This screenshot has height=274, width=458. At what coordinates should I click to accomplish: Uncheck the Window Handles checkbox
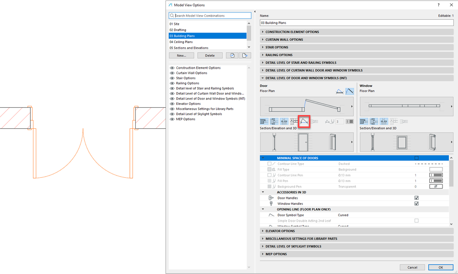[x=417, y=204]
